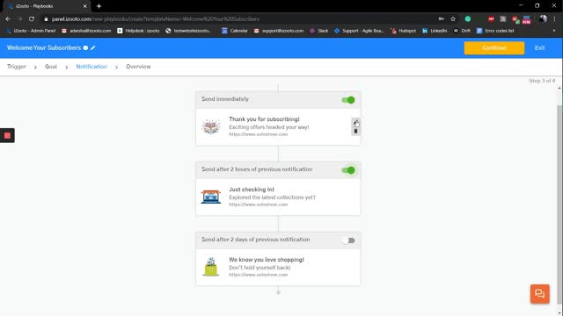Open the 'iZooto - Admin Panel' bookmark
The width and height of the screenshot is (563, 316).
[x=31, y=31]
